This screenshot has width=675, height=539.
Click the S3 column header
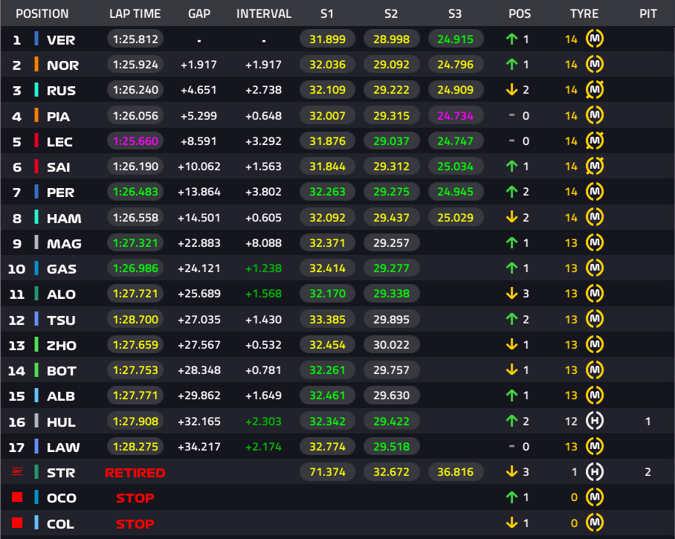(455, 14)
